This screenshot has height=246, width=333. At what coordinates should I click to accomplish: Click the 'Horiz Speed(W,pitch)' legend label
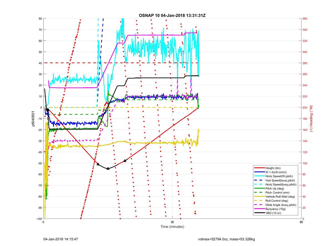tap(279, 176)
